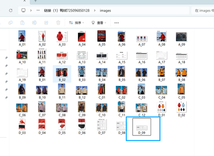Expand the breadcrumb arrow after This PC
The width and height of the screenshot is (214, 156).
click(x=31, y=10)
